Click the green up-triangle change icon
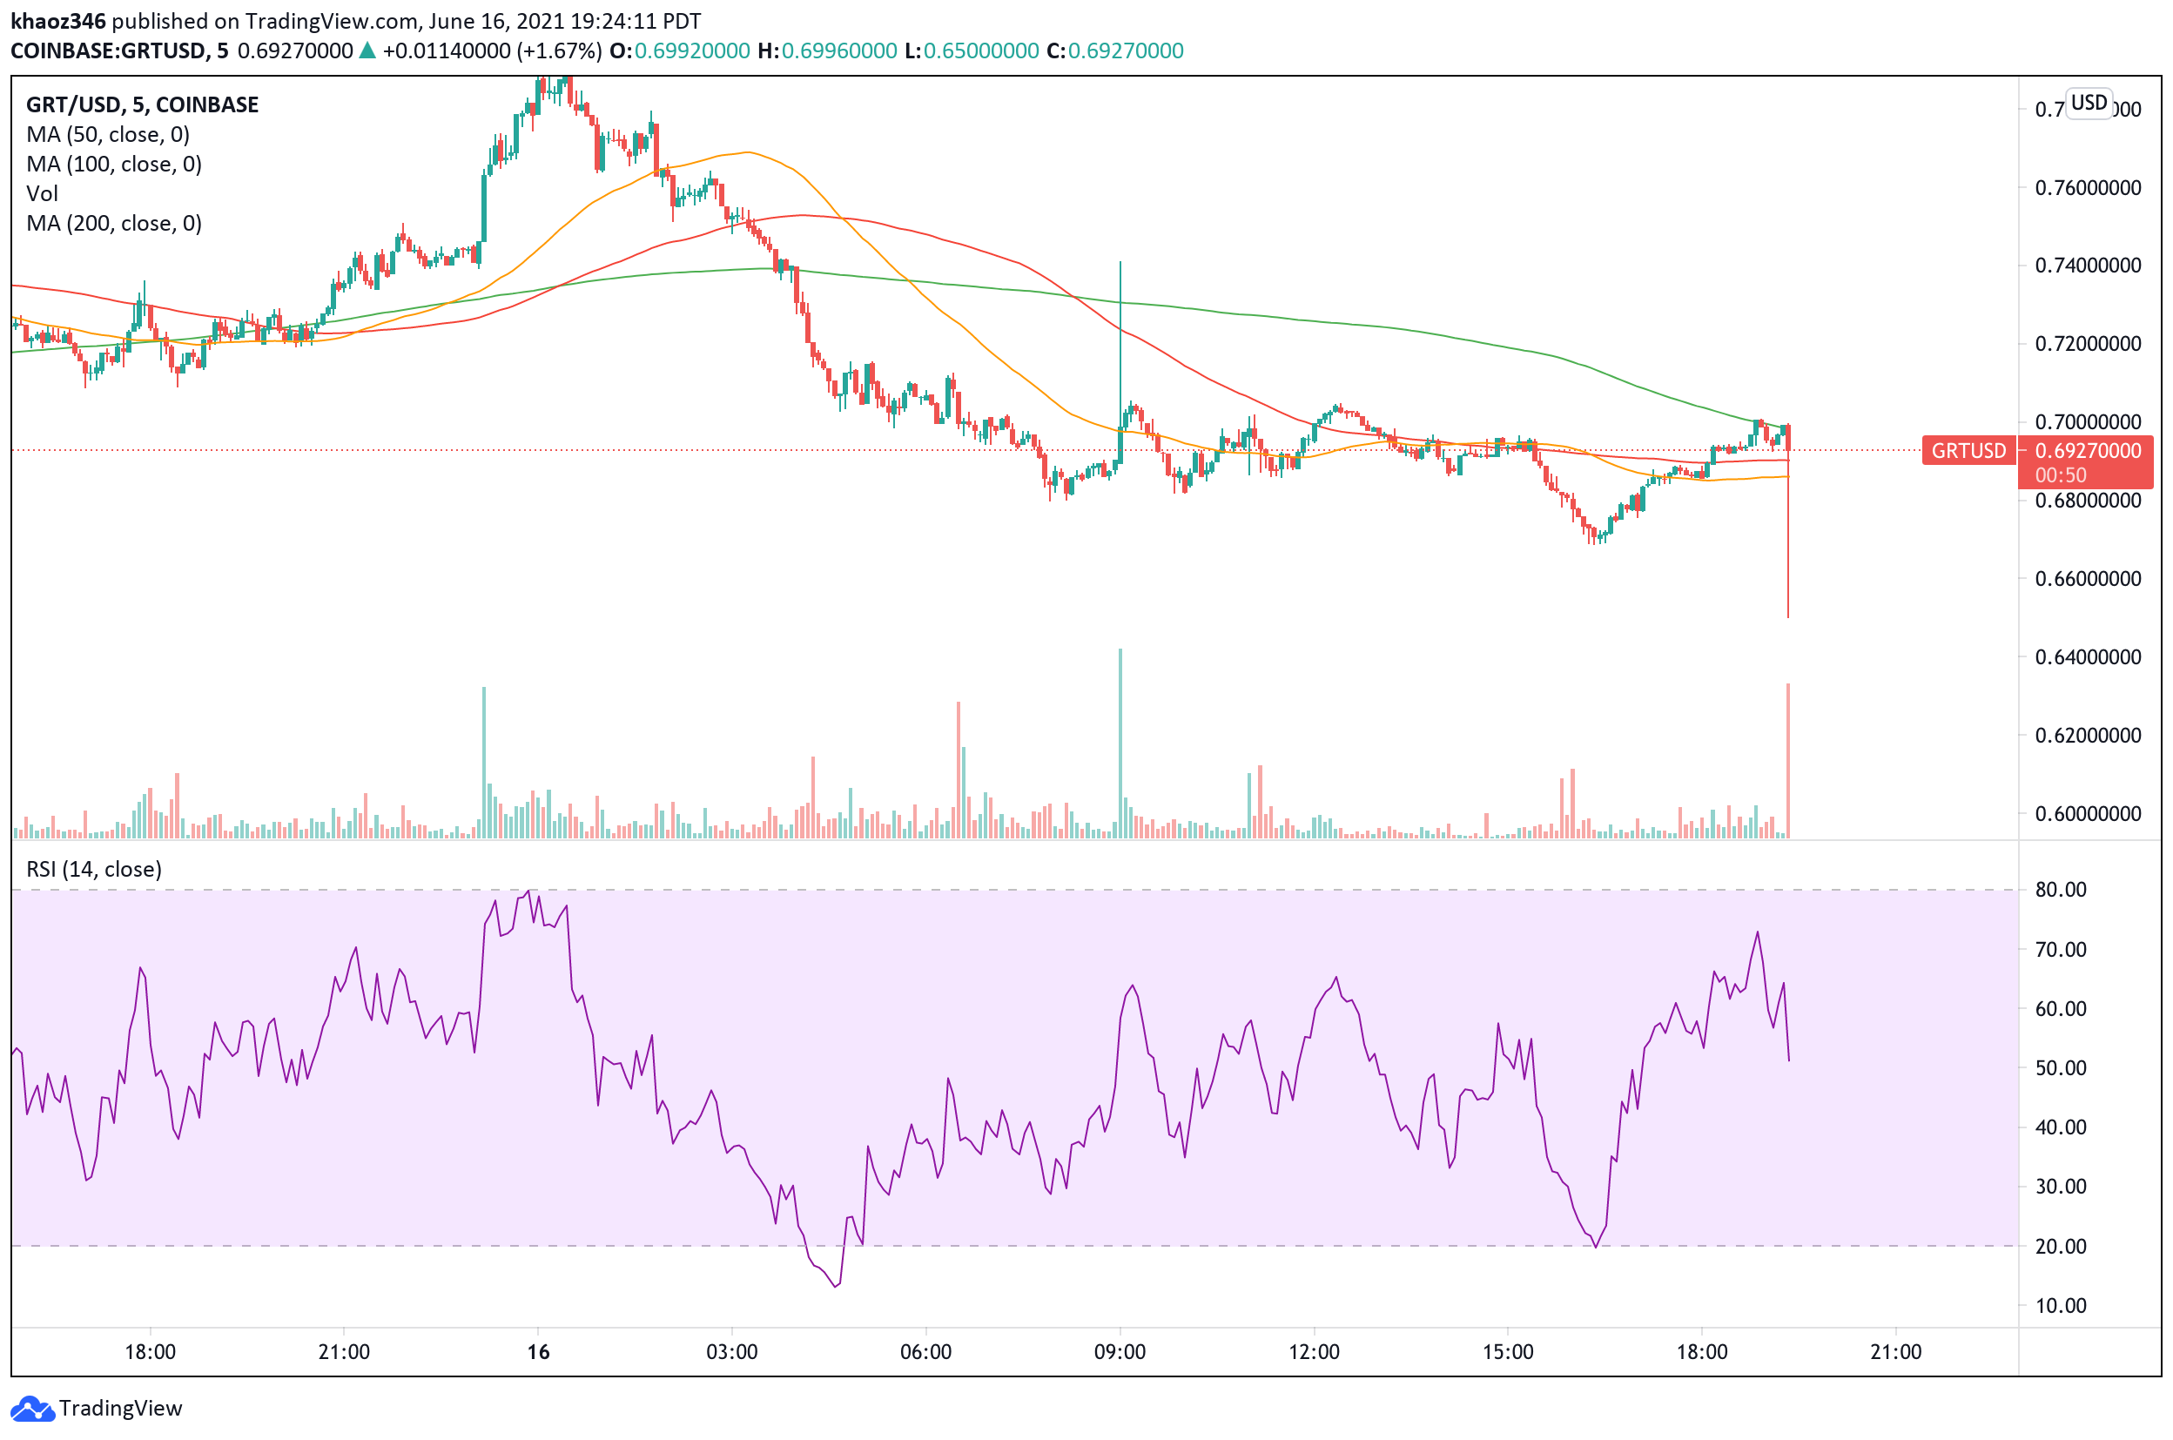This screenshot has height=1440, width=2173. [x=367, y=50]
